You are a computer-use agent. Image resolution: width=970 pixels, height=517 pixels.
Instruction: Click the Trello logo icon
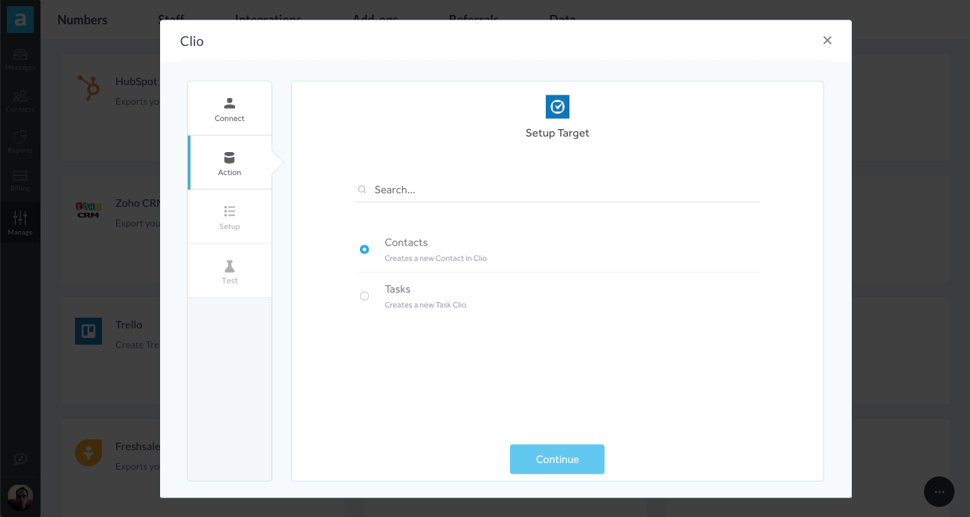[88, 331]
